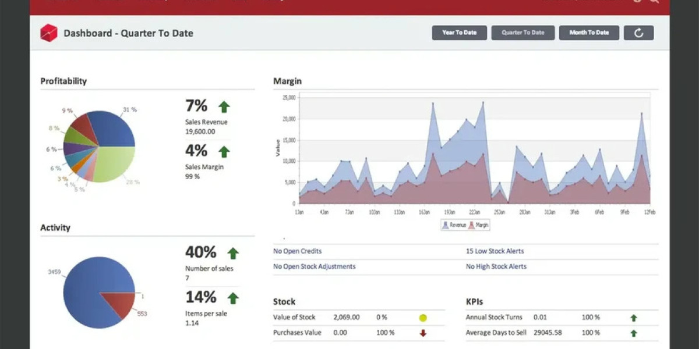Open the No Open Credits link
The height and width of the screenshot is (349, 699).
pos(298,251)
